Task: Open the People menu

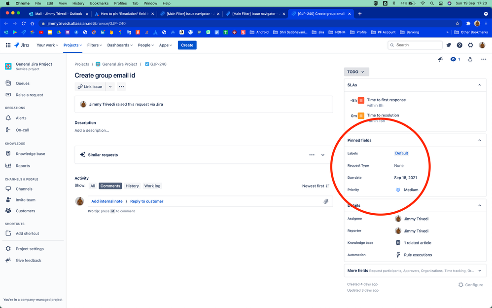Action: [x=146, y=45]
